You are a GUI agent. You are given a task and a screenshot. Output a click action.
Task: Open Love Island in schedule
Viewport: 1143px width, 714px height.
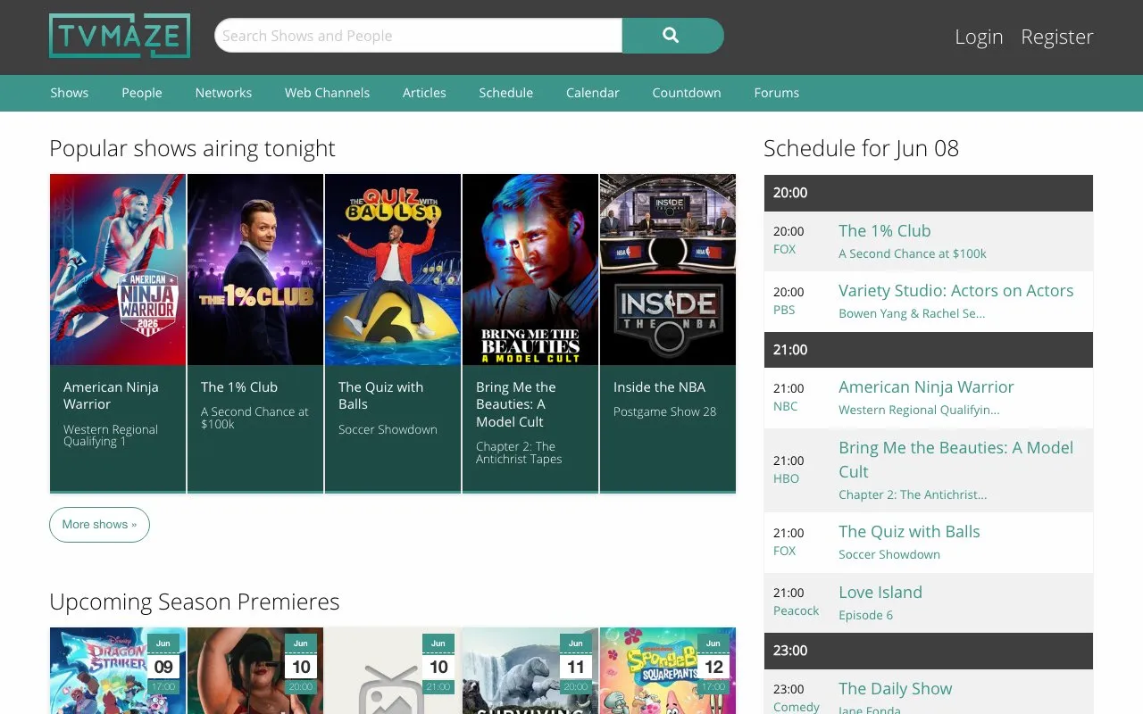click(x=880, y=593)
